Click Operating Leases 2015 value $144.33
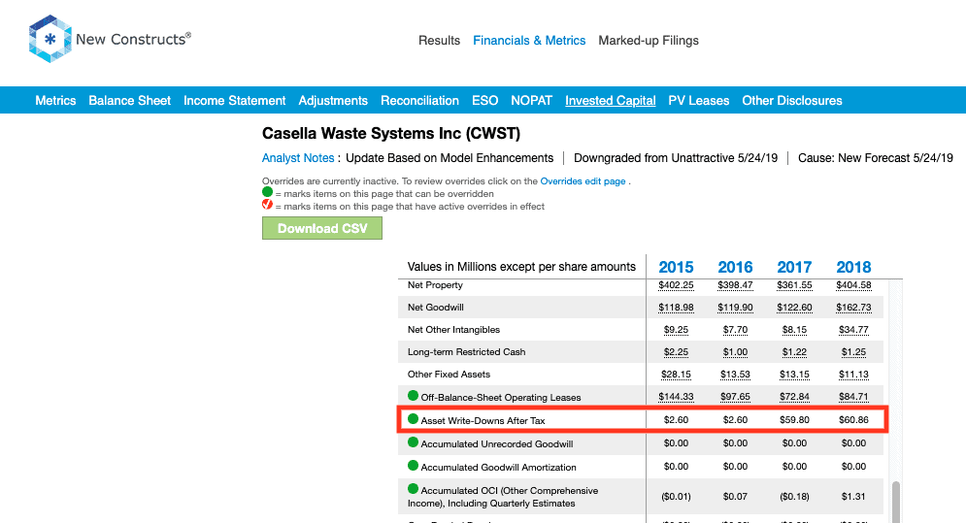This screenshot has height=523, width=966. [x=676, y=397]
